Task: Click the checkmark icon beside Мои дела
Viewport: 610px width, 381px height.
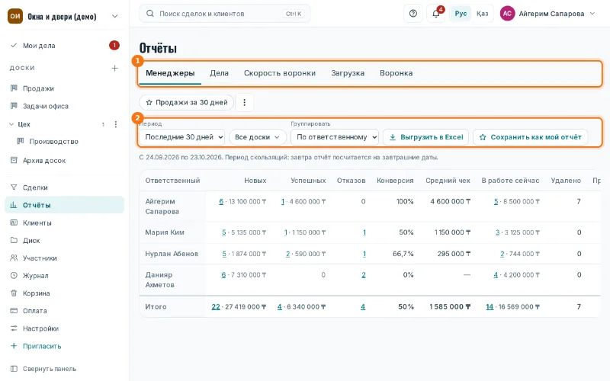Action: click(14, 46)
